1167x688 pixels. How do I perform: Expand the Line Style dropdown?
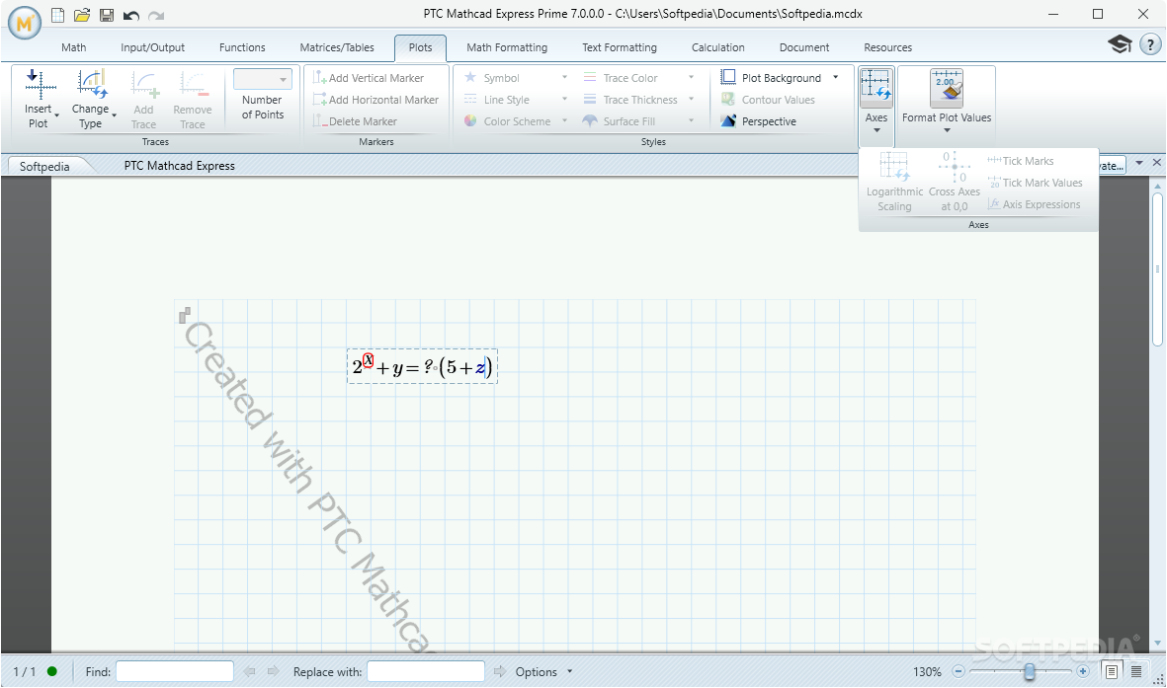[565, 99]
